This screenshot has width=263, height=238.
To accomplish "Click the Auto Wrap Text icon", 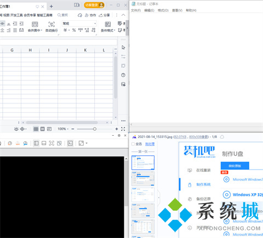I will coord(52,24).
